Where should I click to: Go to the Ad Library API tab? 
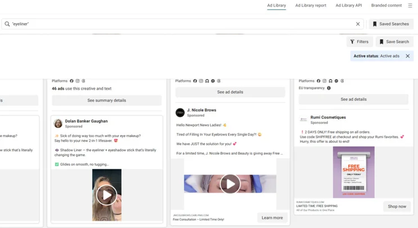[349, 5]
